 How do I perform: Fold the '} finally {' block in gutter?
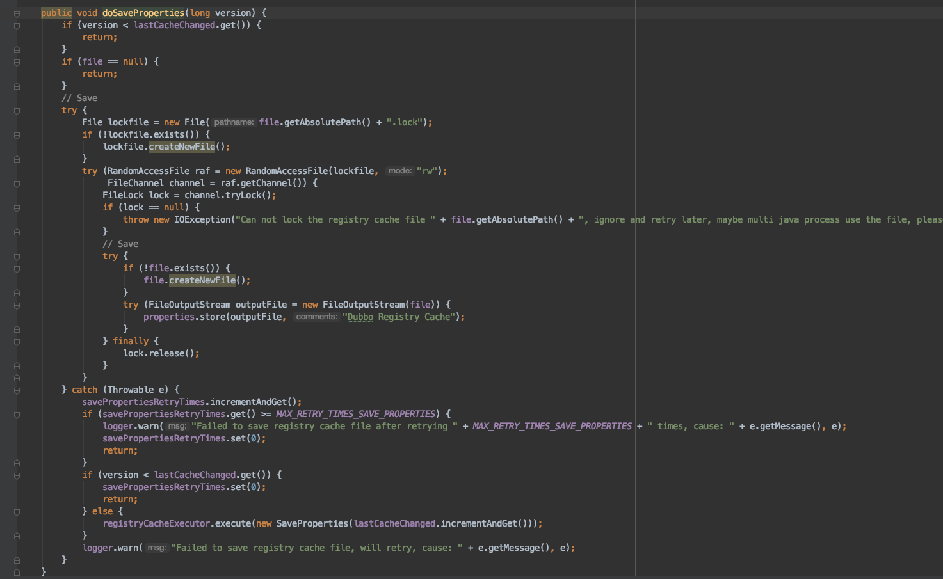[17, 342]
